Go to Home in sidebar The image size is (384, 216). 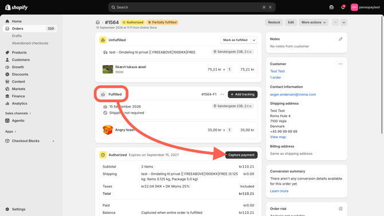tap(17, 21)
